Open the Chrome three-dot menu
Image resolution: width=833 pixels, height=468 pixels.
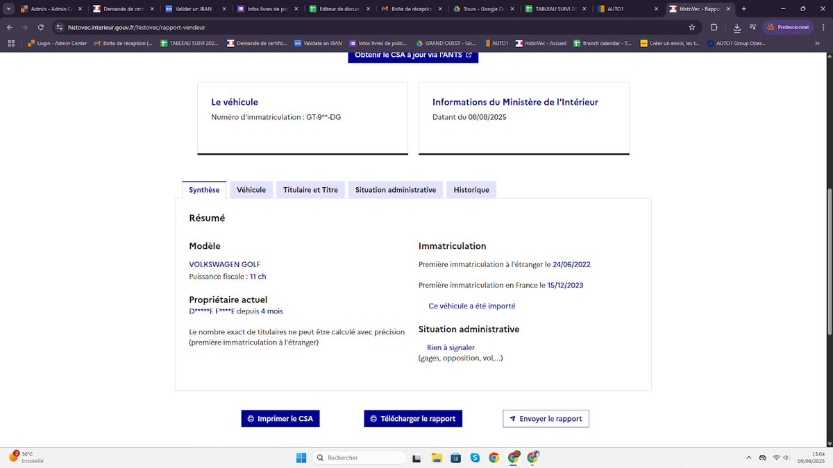(823, 27)
